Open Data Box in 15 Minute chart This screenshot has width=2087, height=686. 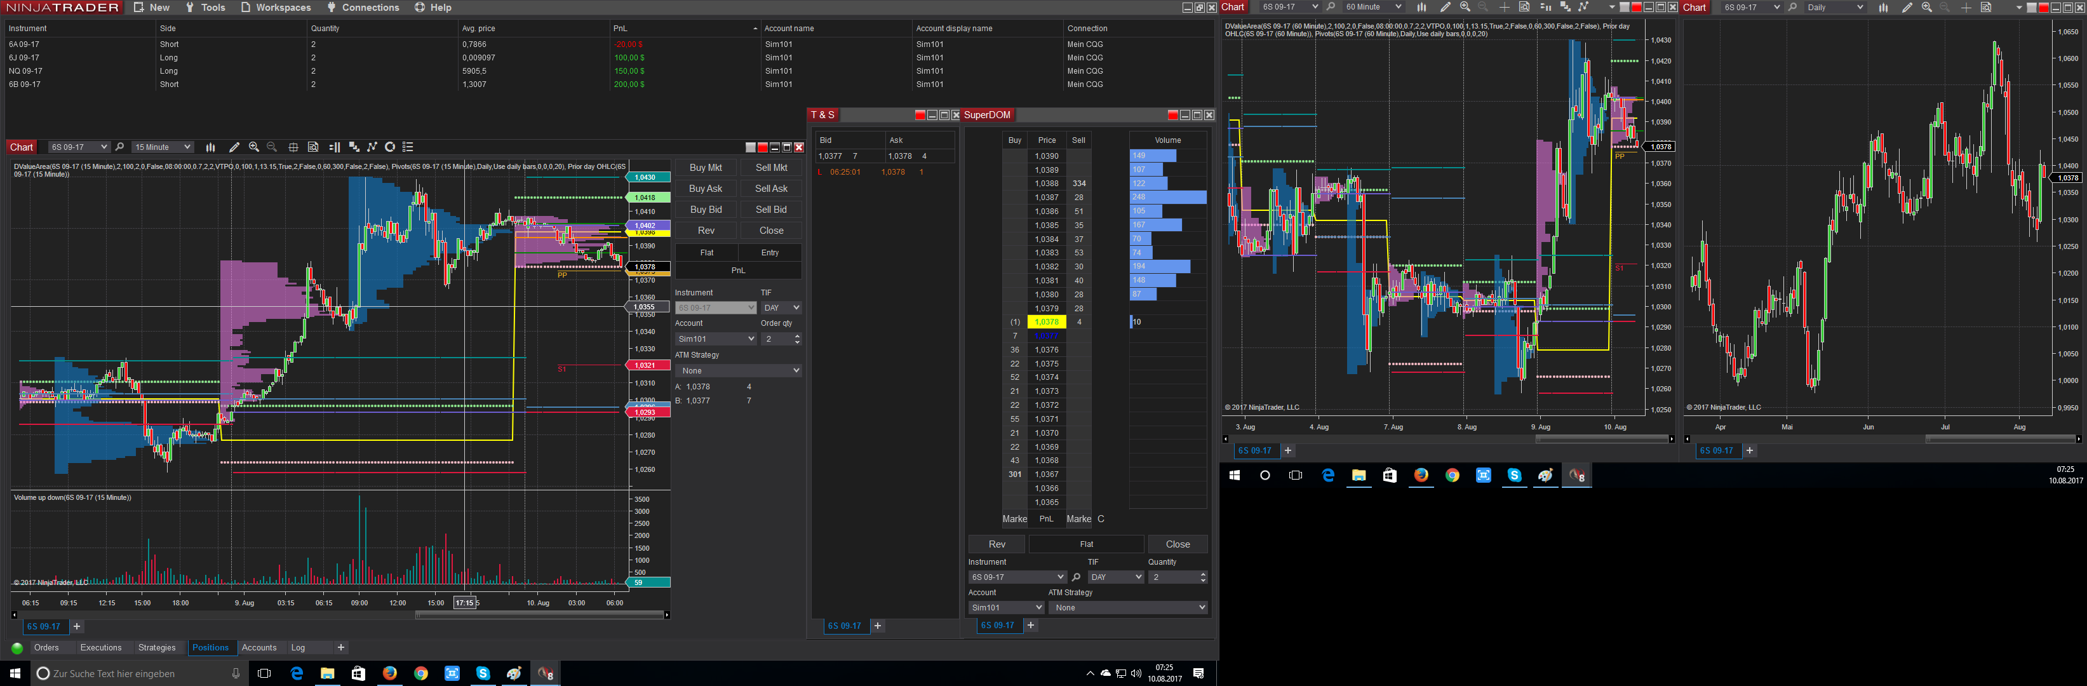314,147
